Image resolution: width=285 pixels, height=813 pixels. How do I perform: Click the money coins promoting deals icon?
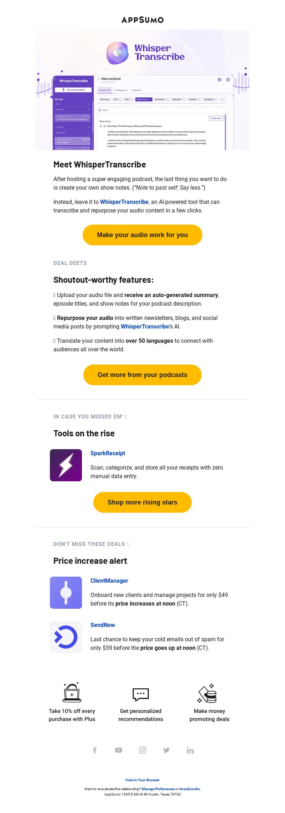click(x=207, y=693)
